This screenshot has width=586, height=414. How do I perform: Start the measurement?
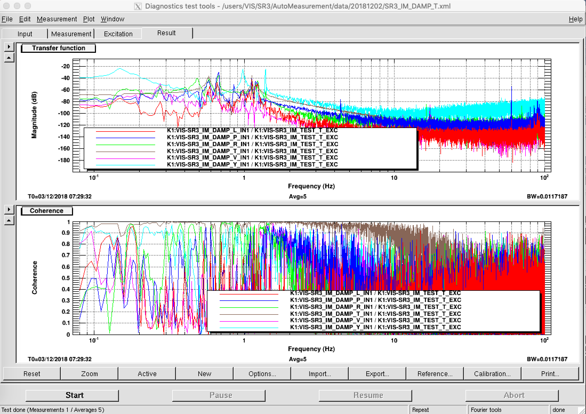click(x=72, y=395)
